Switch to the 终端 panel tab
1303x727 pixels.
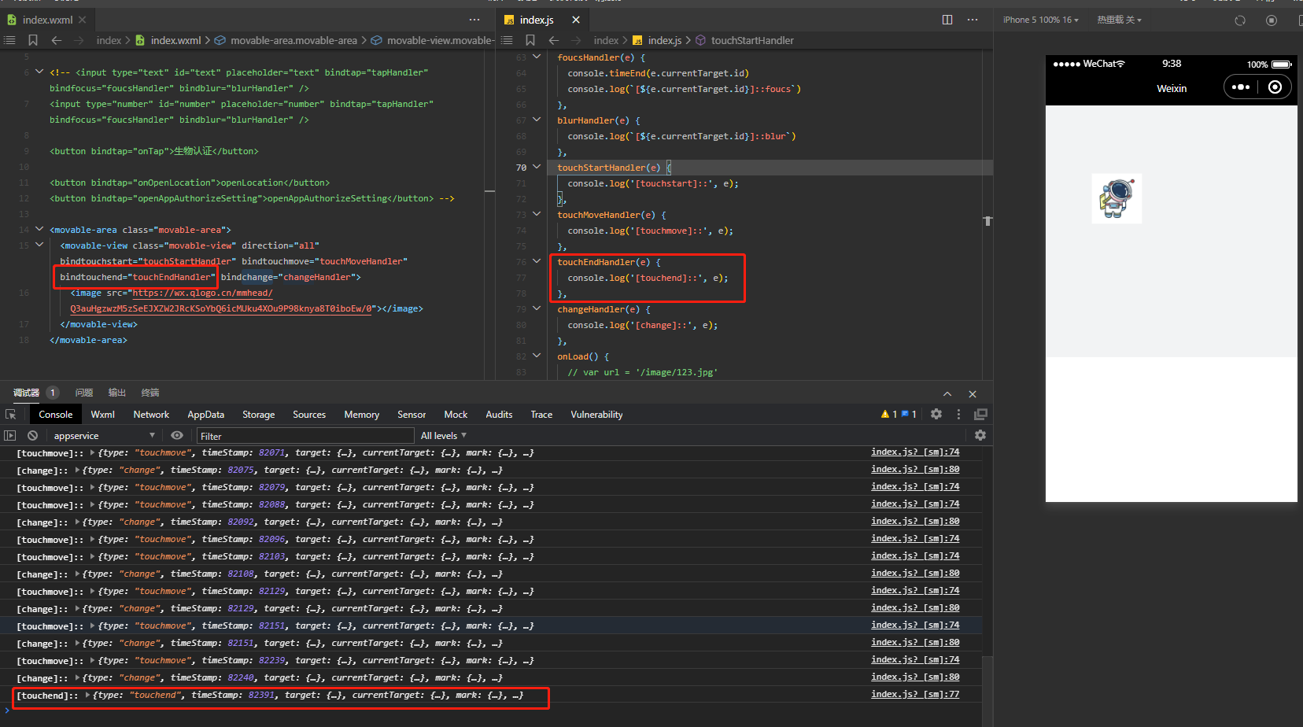click(150, 393)
